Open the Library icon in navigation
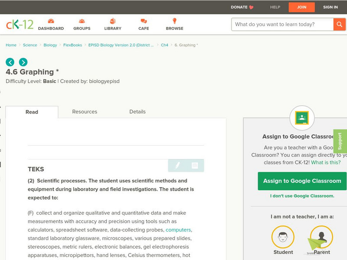The height and width of the screenshot is (260, 347). pos(113,21)
